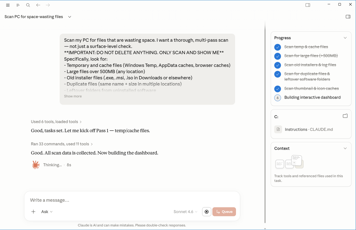The image size is (356, 230).
Task: Click the context file thumbnails
Action: [289, 162]
